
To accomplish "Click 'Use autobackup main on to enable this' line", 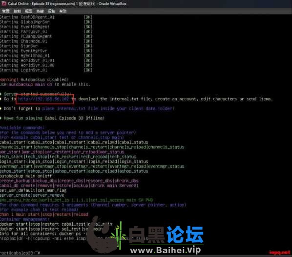I will click(x=45, y=85).
